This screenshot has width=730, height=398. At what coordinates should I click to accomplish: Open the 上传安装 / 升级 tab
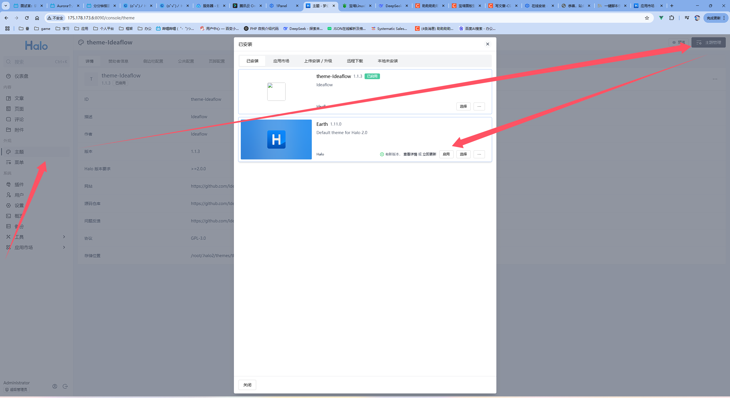coord(318,61)
